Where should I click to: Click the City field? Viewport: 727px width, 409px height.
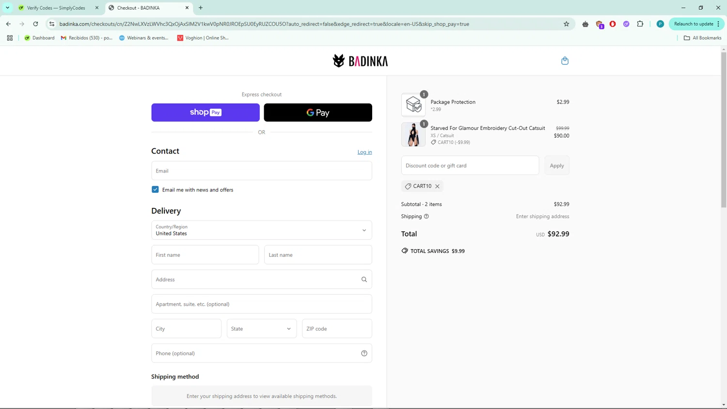tap(186, 329)
